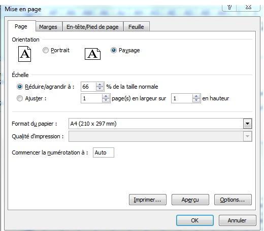Viewport: 264px width, 231px height.
Task: Click the Commencer la numérotation Auto field
Action: click(x=104, y=152)
